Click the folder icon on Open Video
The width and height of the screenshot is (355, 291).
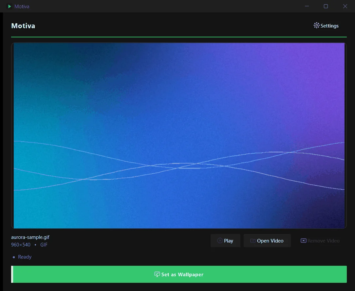(253, 241)
